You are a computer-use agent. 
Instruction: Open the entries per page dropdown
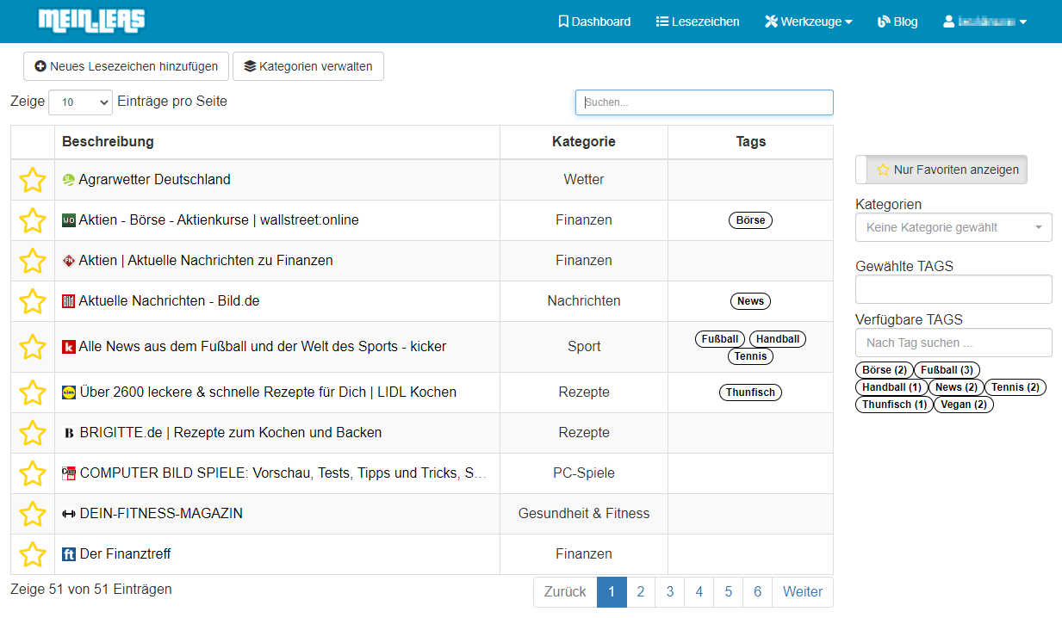point(81,102)
